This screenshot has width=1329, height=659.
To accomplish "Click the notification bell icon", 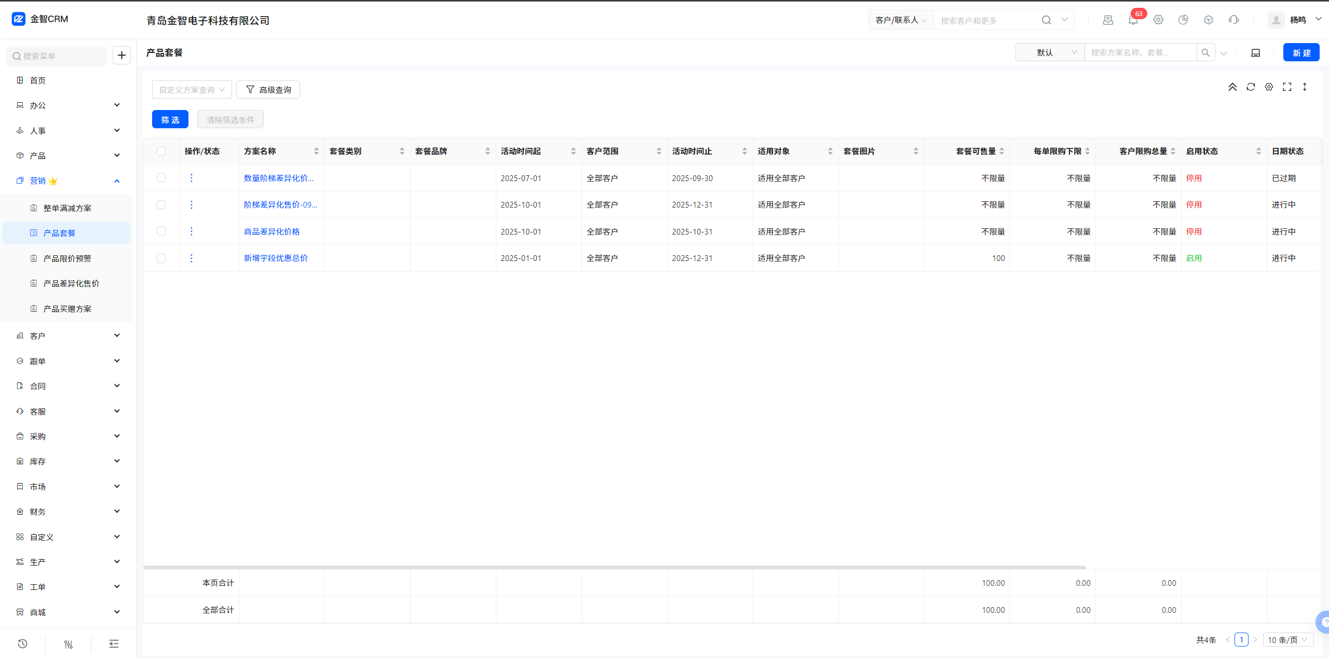I will pos(1133,20).
